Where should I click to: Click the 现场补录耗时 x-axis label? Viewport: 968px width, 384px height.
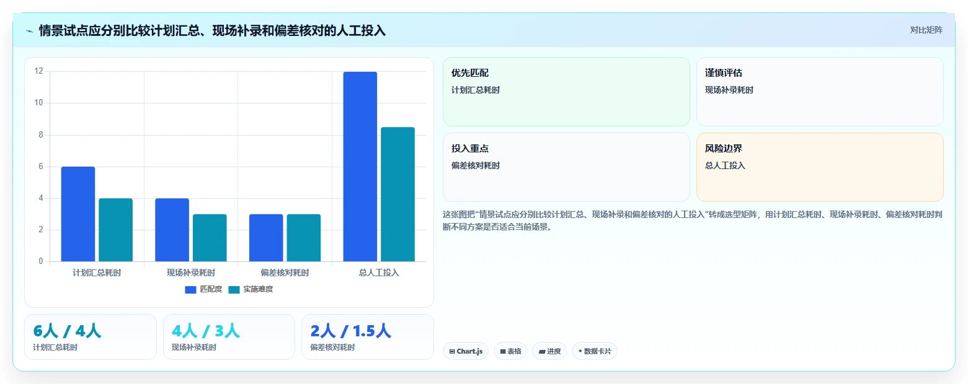[x=191, y=273]
